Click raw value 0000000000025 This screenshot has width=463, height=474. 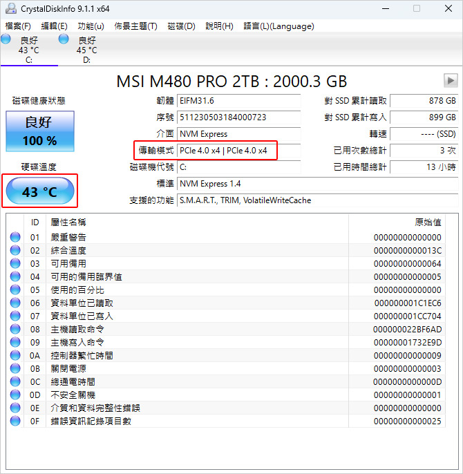tap(407, 421)
